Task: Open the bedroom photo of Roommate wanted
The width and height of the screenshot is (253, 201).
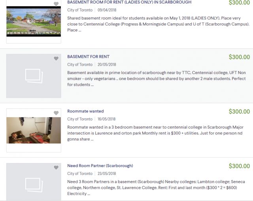Action: click(34, 130)
